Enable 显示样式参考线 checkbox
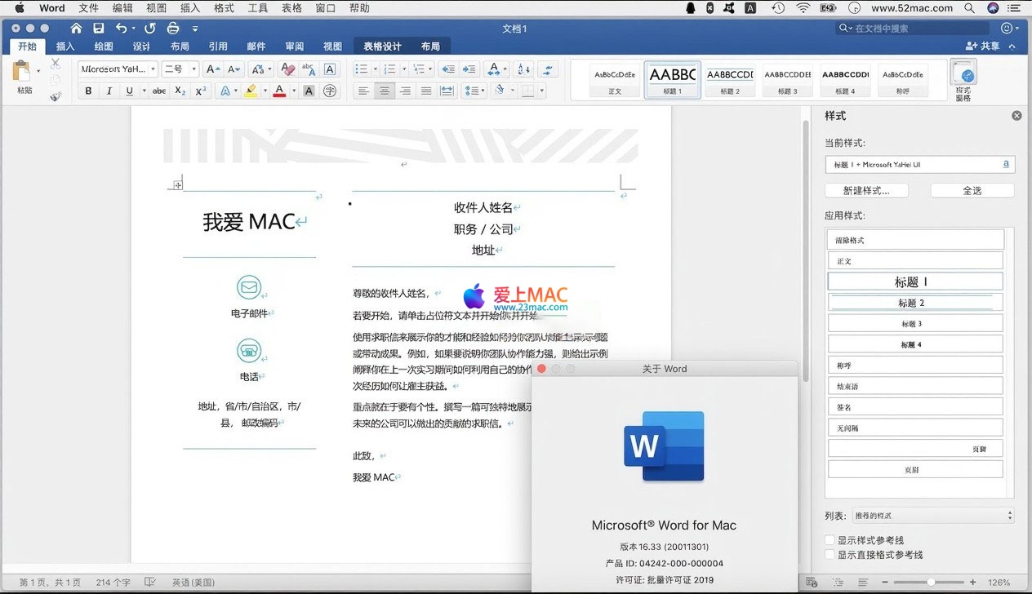Viewport: 1032px width, 594px height. coord(830,540)
